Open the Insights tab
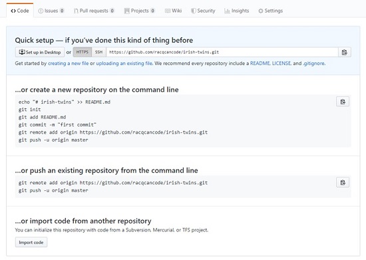 pos(237,11)
